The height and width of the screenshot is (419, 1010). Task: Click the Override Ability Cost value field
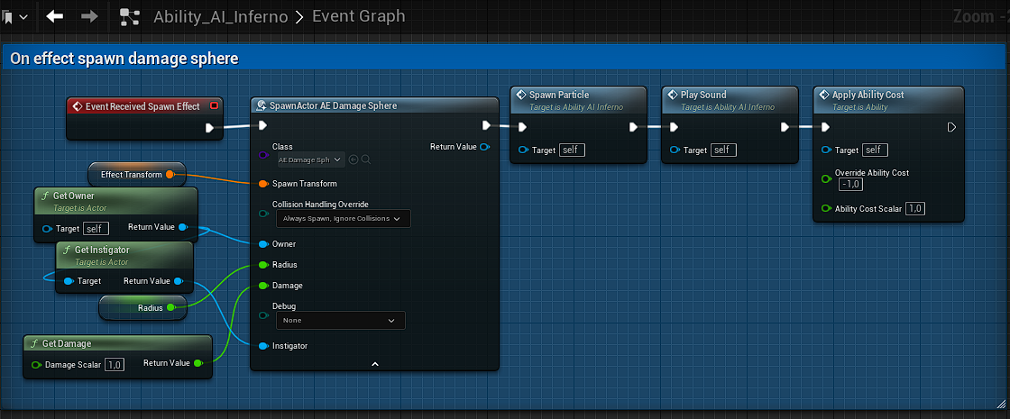tap(849, 184)
